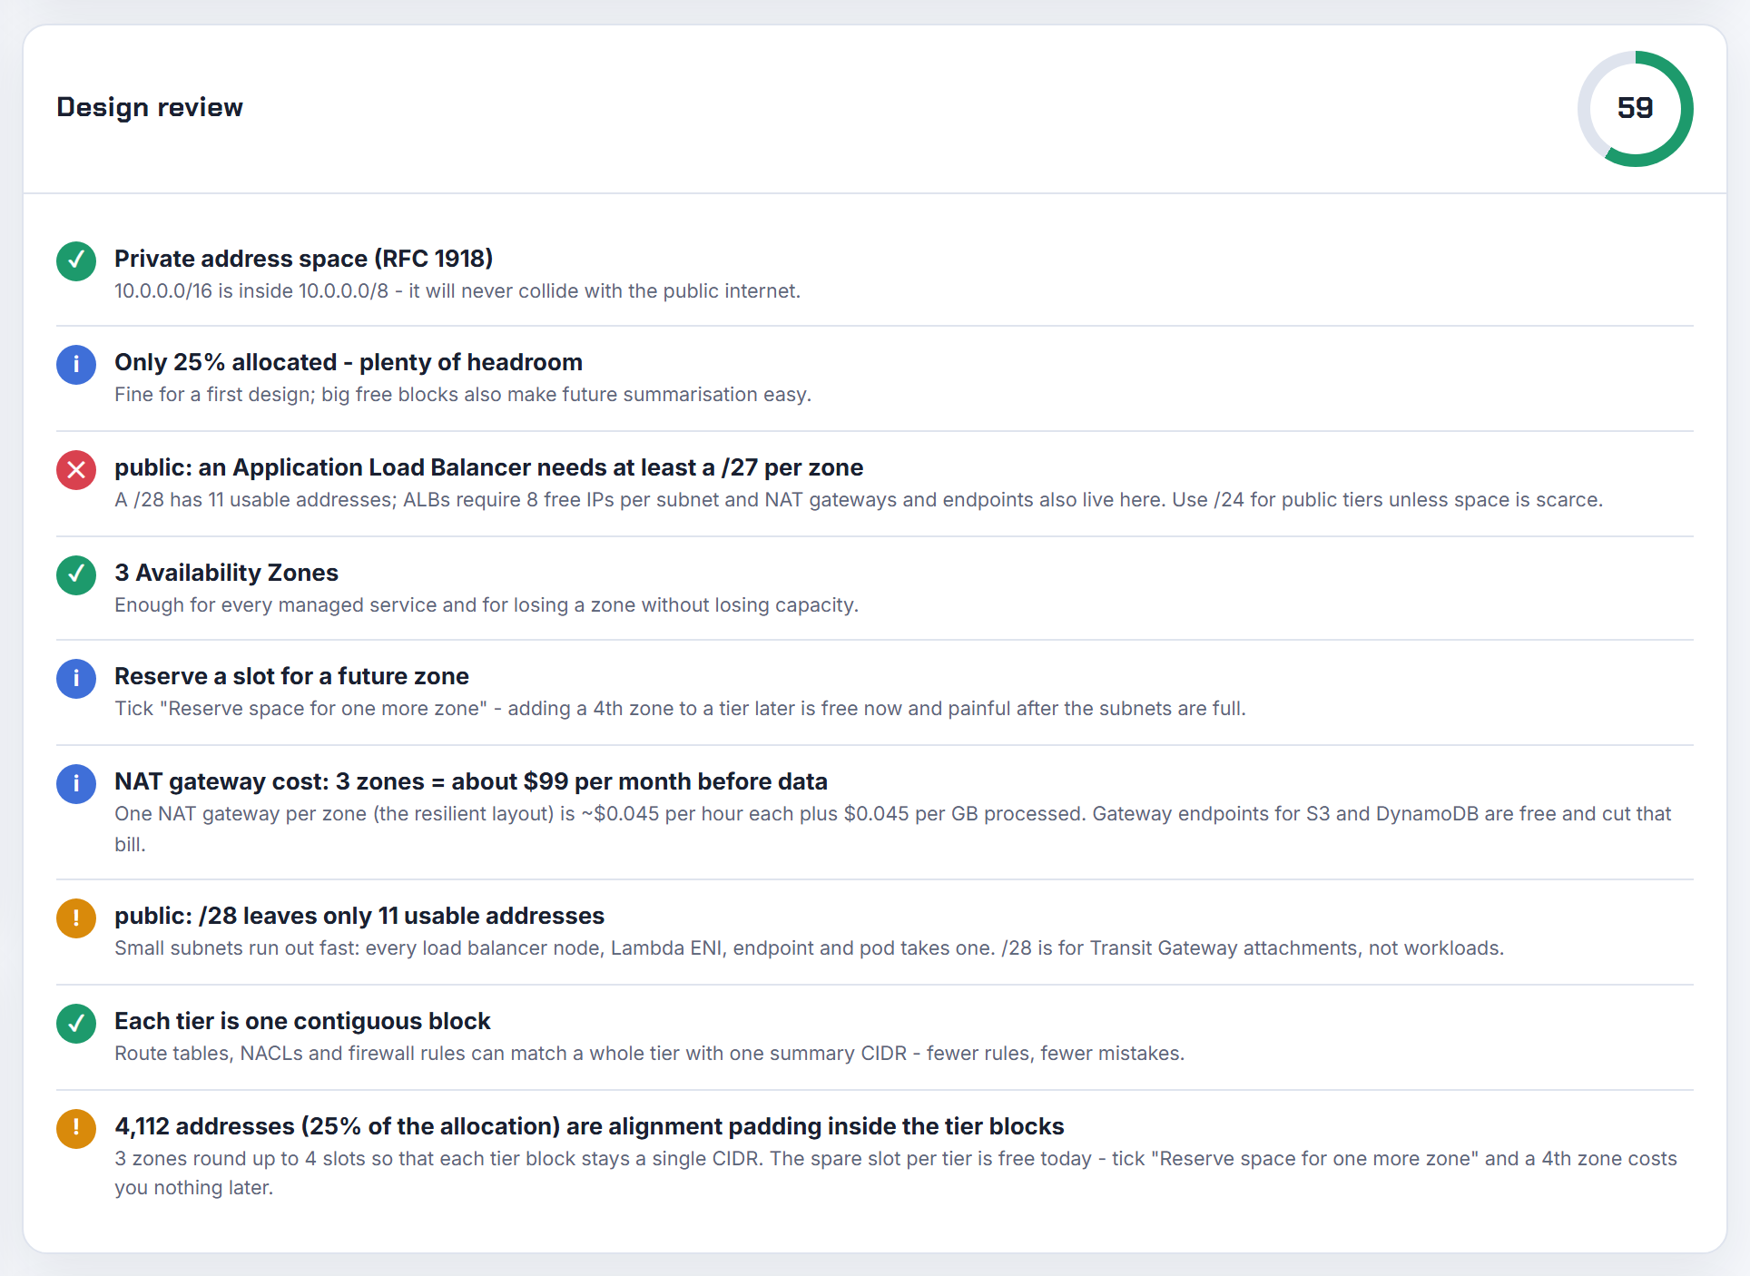Screen dimensions: 1750x1276
Task: Click description starting Fine for a first design
Action: click(463, 395)
